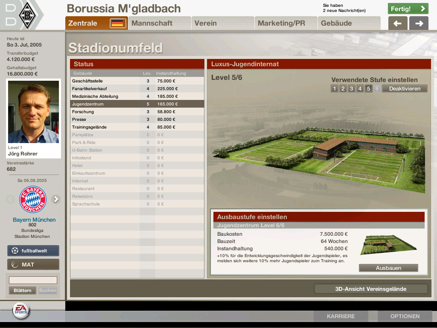Open the KARRIERE menu
The width and height of the screenshot is (437, 328).
point(341,316)
